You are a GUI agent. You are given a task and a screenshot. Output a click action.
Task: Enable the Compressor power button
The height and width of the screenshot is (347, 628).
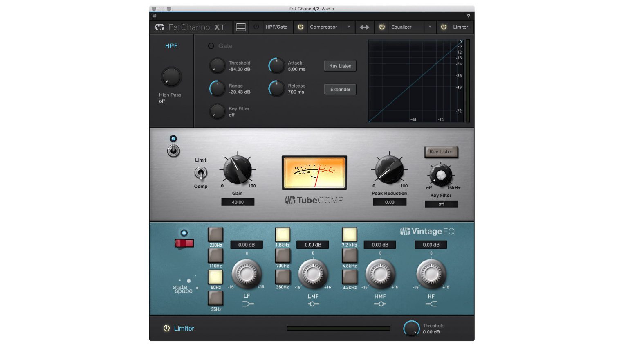(x=301, y=27)
